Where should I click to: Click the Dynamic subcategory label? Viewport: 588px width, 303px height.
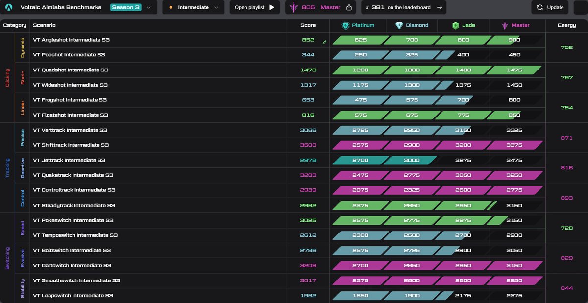coord(23,47)
